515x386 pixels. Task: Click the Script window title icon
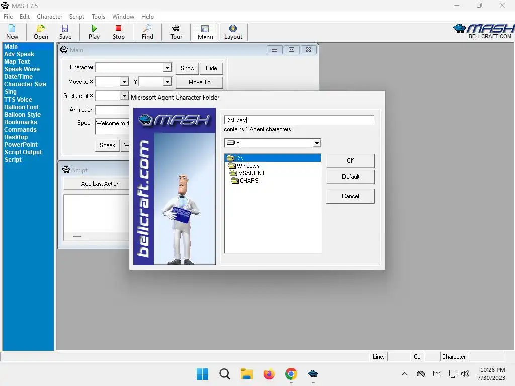pos(66,170)
